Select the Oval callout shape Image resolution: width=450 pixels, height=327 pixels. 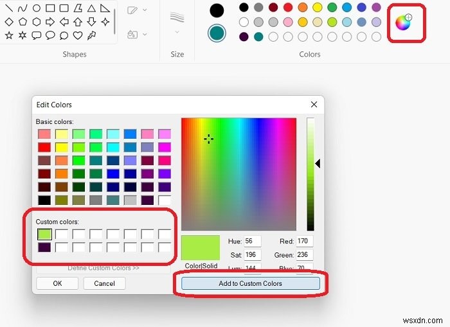tap(50, 35)
